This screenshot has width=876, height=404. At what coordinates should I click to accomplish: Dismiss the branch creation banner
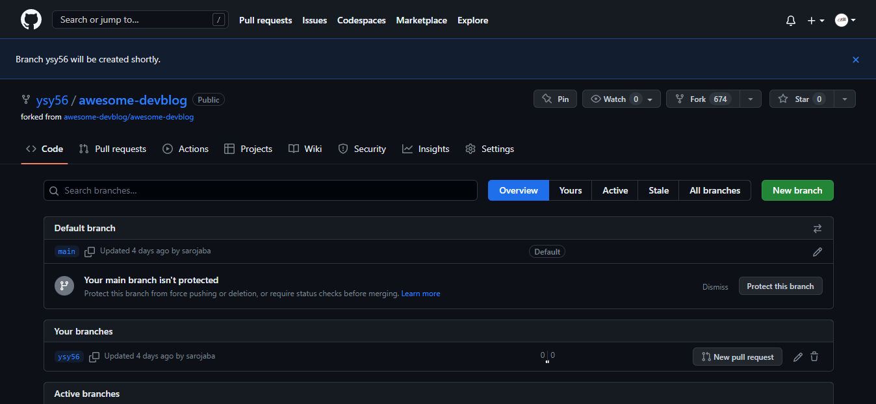pyautogui.click(x=856, y=60)
